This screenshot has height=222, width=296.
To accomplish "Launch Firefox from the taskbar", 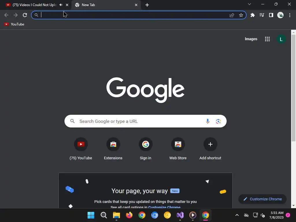I will pyautogui.click(x=129, y=215).
